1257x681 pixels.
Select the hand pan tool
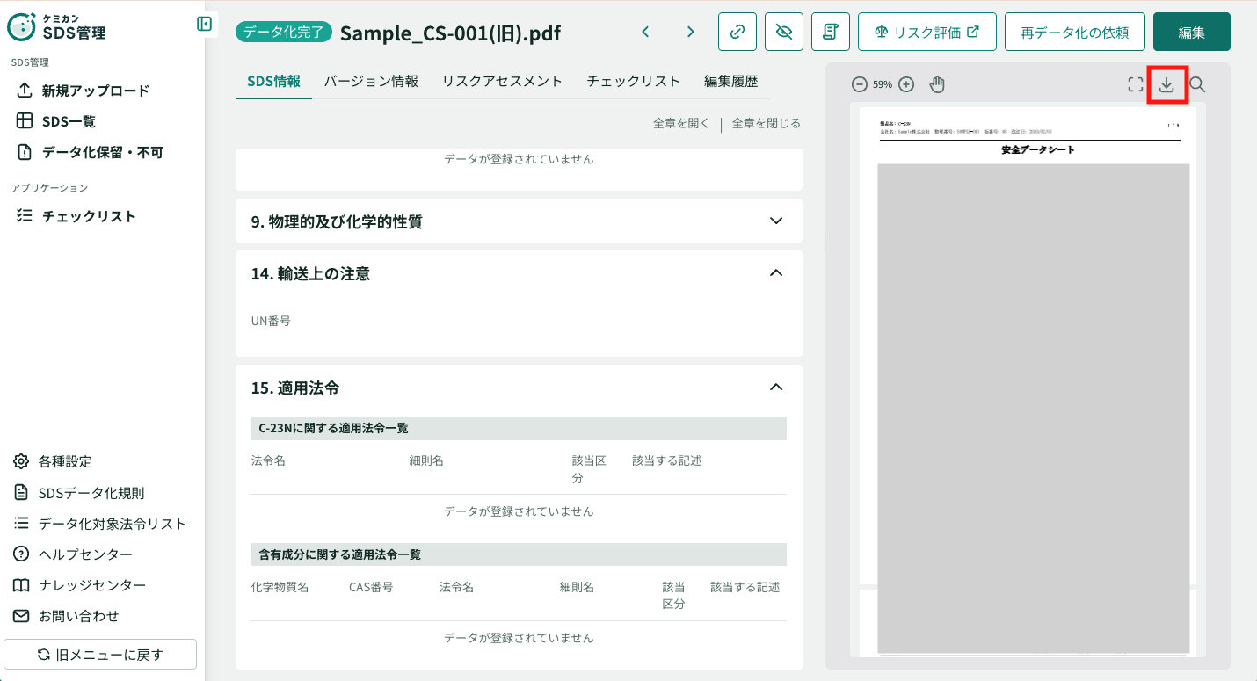pyautogui.click(x=937, y=84)
